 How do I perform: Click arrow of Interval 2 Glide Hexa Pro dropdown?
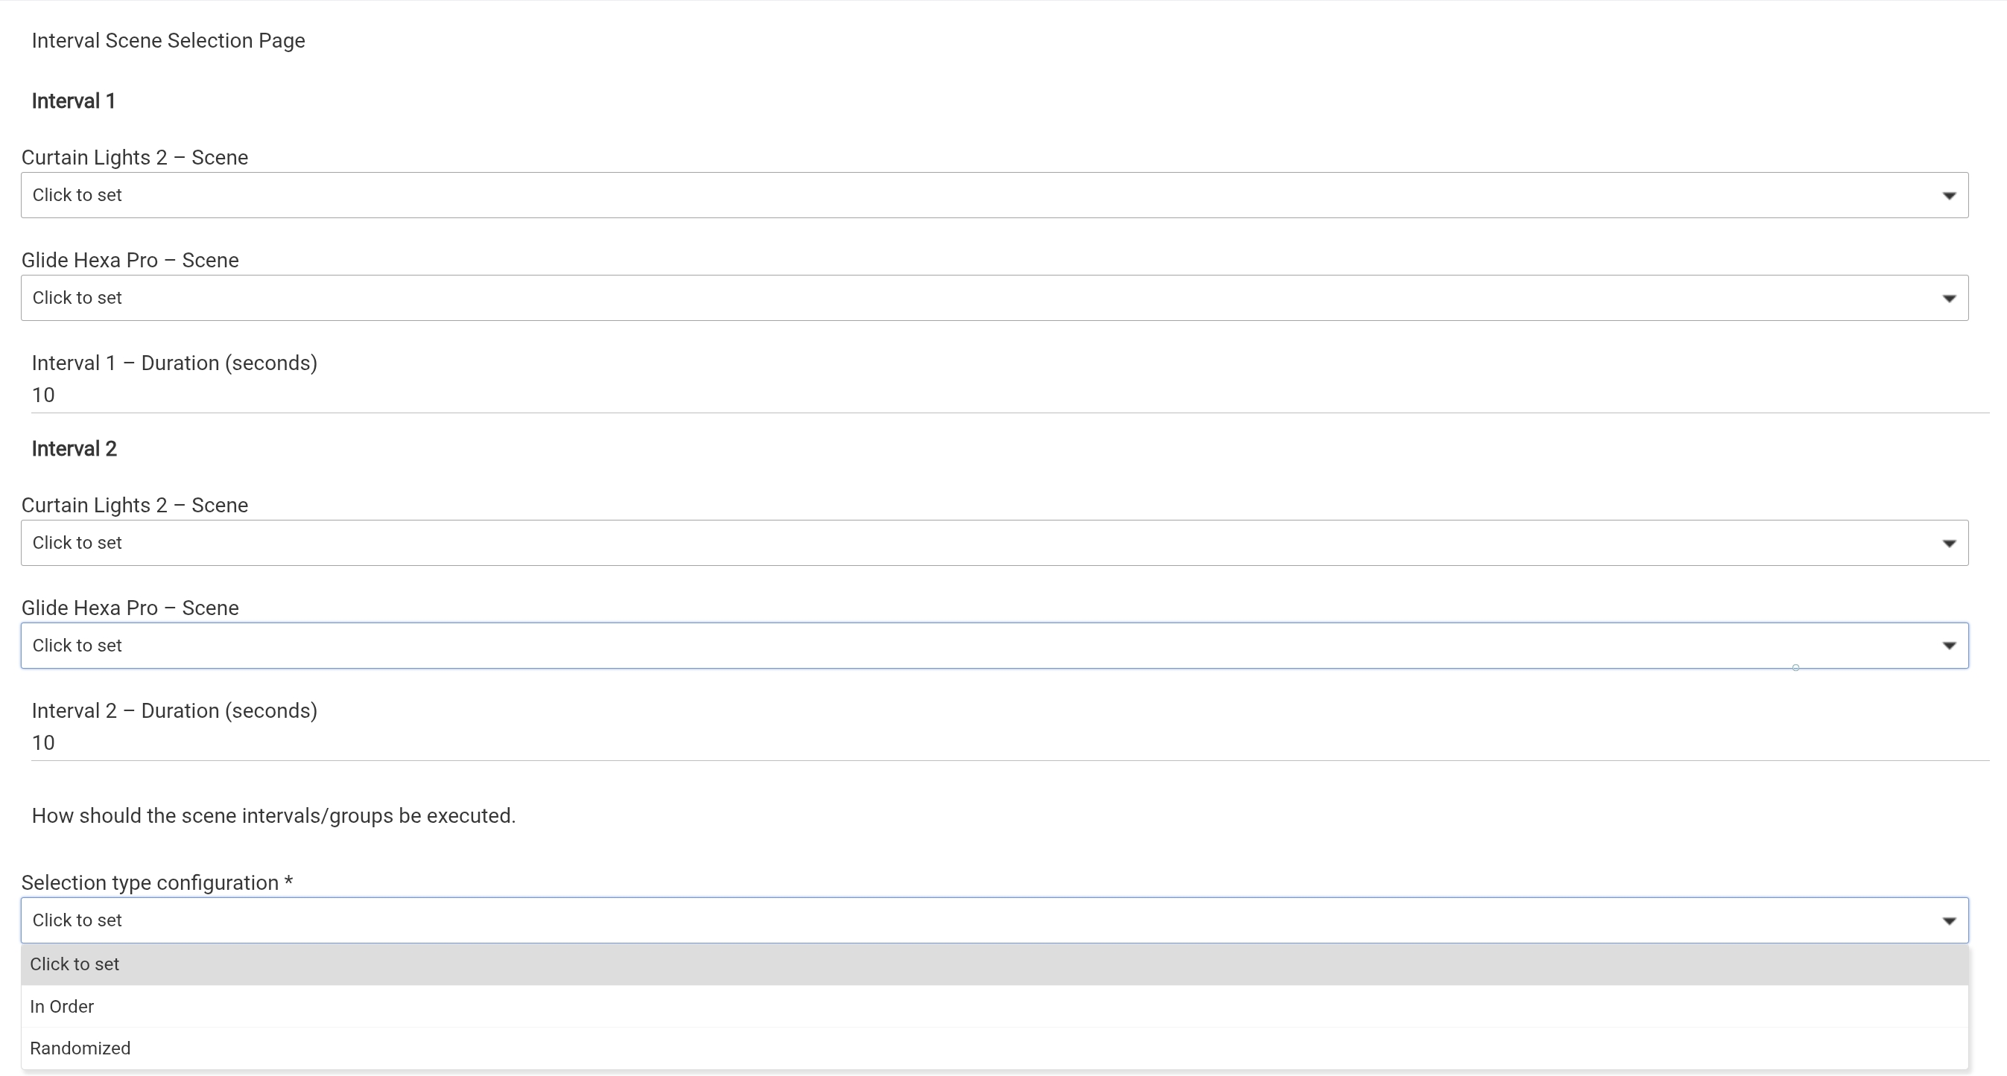coord(1949,646)
